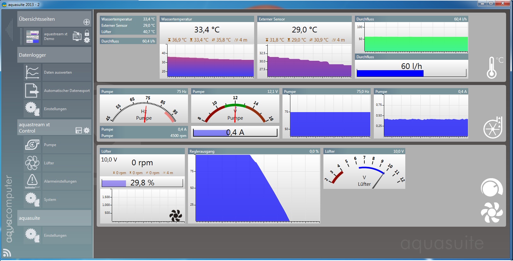Click the Lüfter 40,7 °C table row
The height and width of the screenshot is (261, 513).
pyautogui.click(x=128, y=32)
